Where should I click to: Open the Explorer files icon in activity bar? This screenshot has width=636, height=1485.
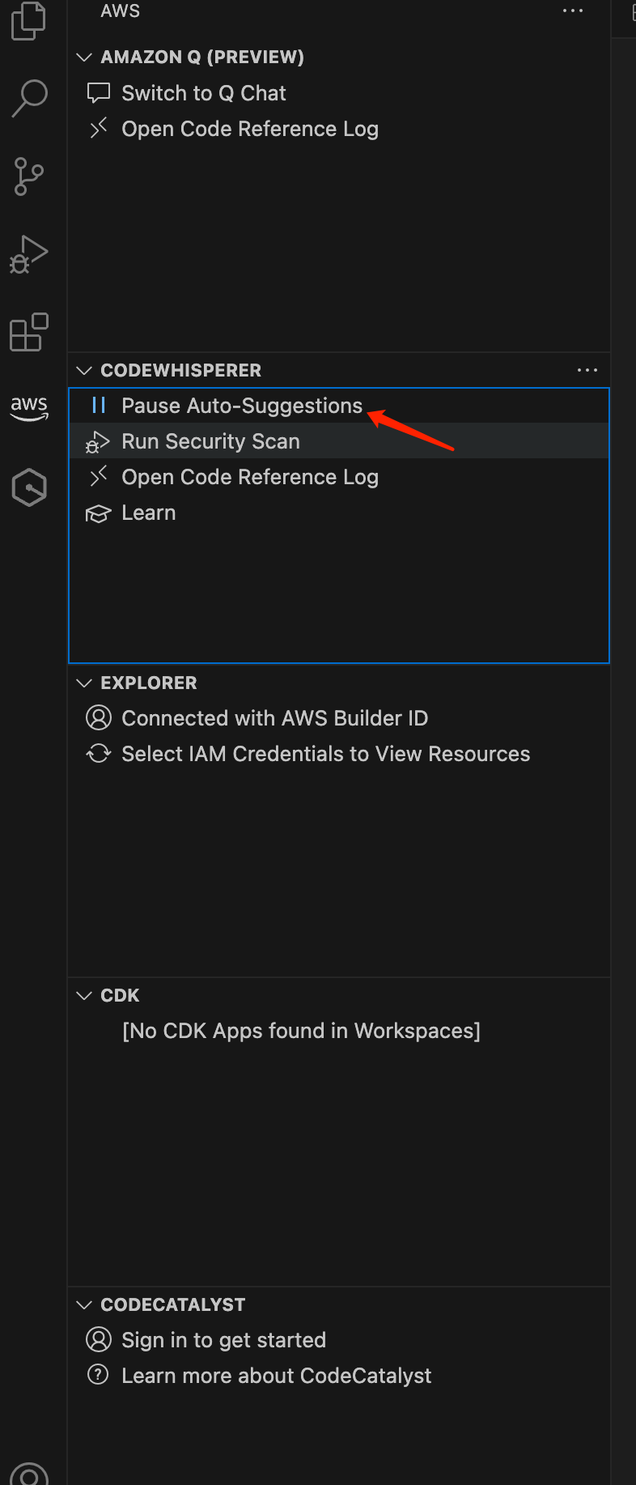point(29,21)
